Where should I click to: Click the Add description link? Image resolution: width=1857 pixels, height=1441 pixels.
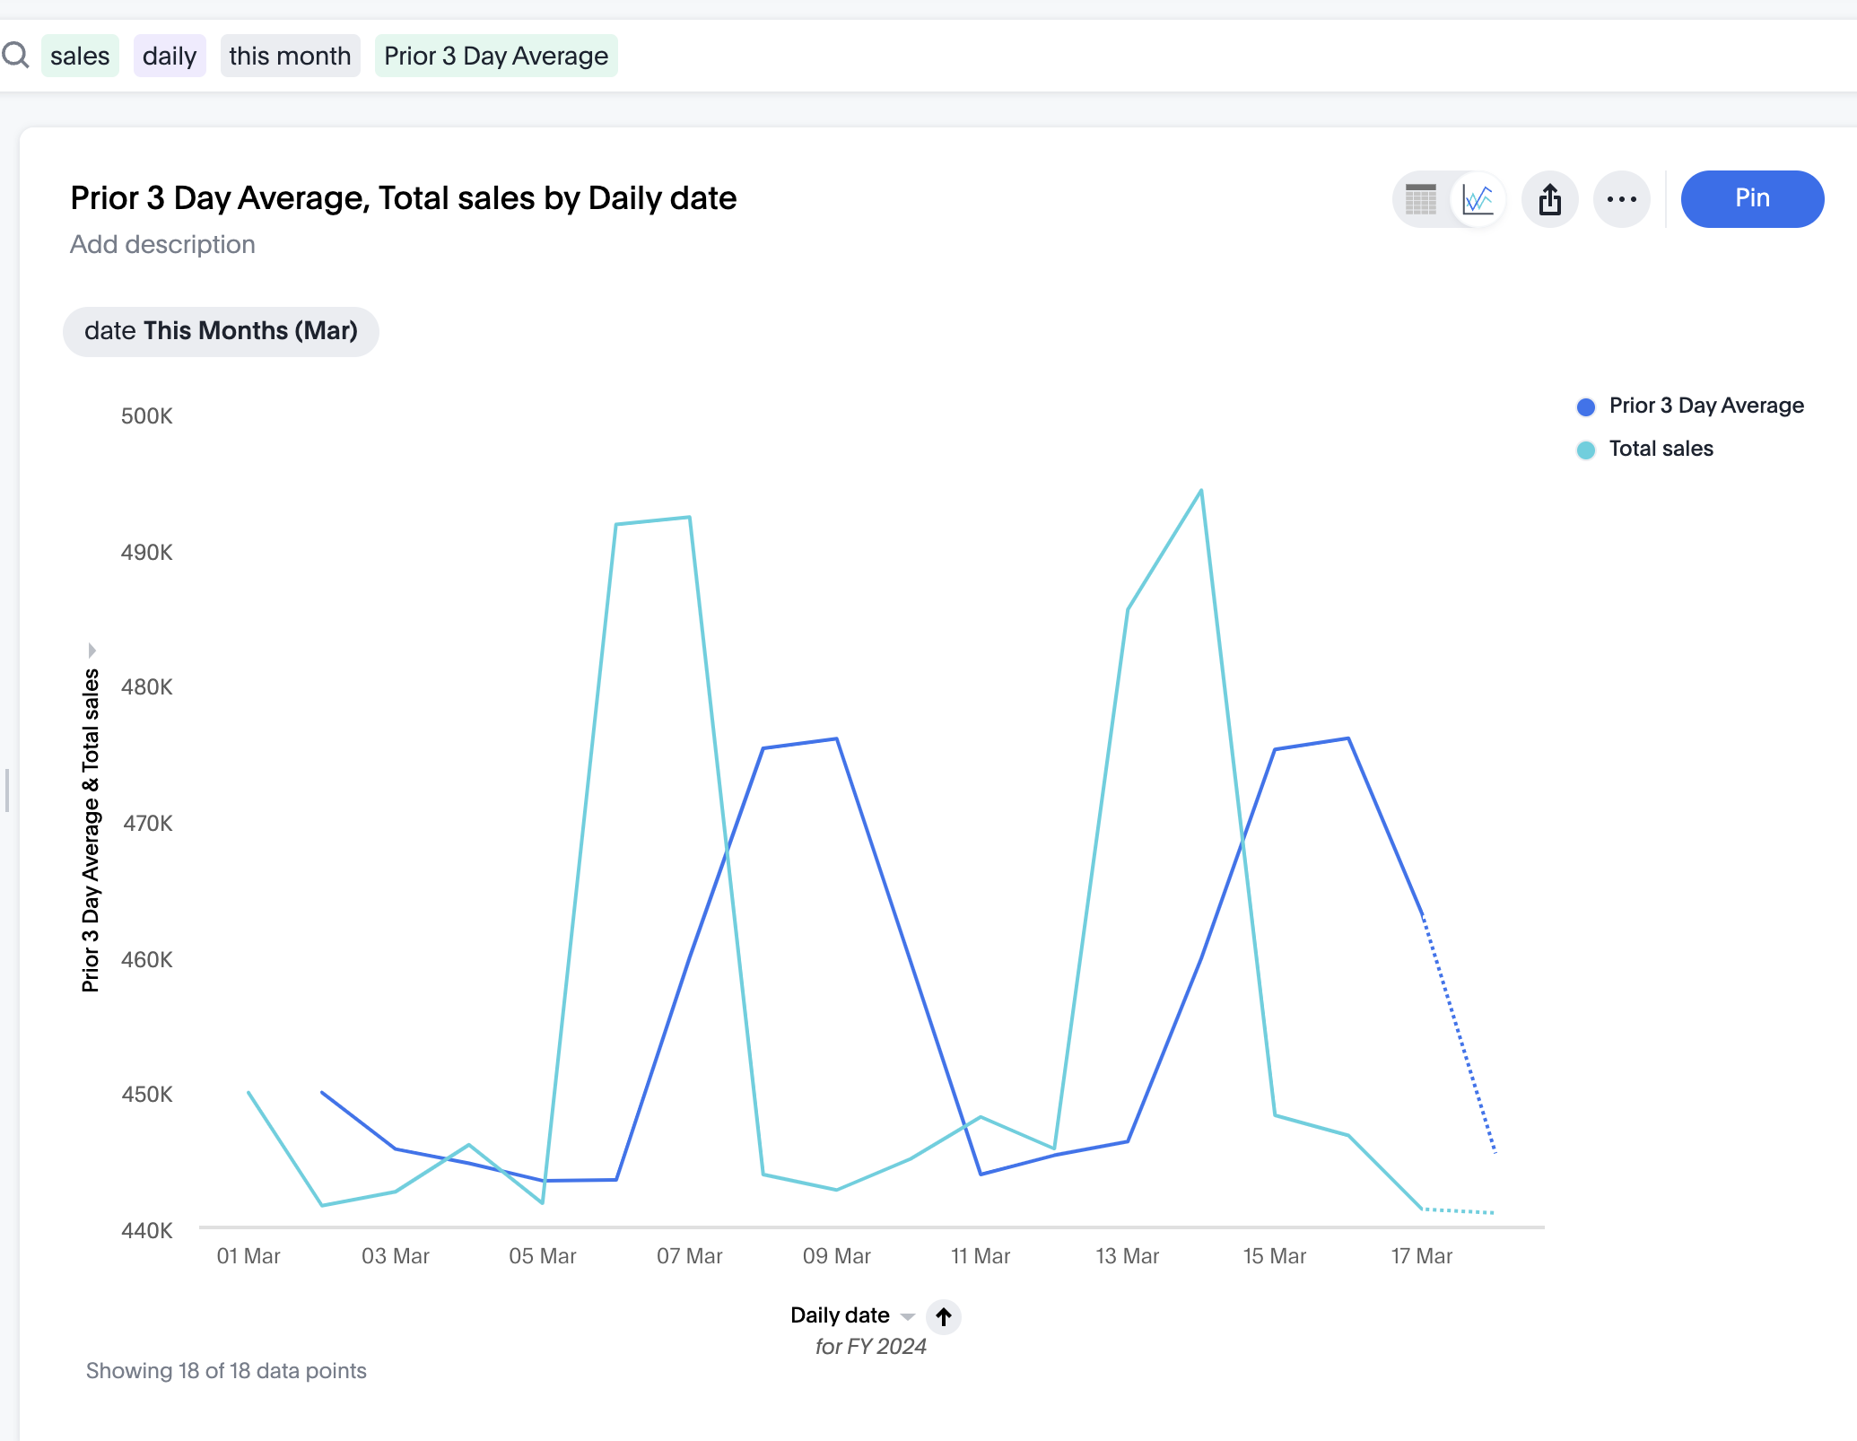point(161,244)
